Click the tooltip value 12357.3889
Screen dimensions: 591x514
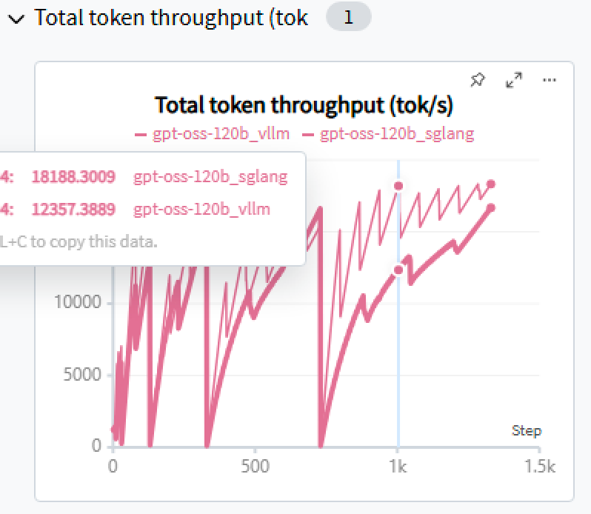73,209
